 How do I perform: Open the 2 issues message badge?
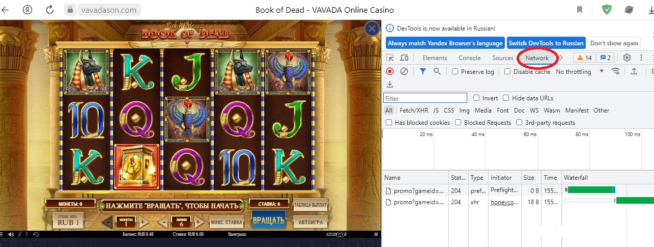point(605,58)
